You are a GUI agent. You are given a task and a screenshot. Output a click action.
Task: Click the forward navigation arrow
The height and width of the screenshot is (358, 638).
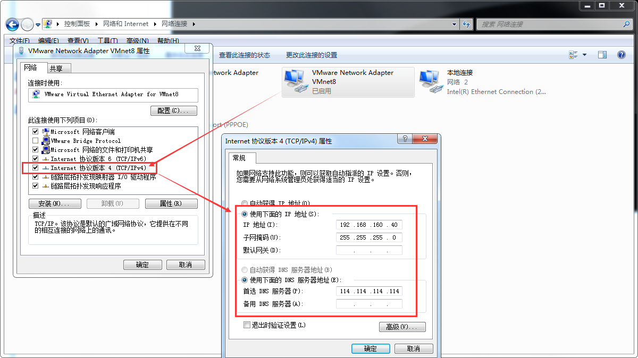[27, 24]
